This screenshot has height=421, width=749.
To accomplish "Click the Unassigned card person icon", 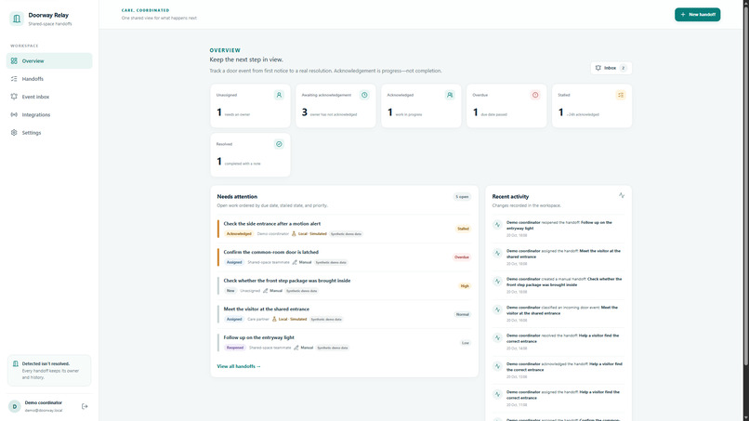I will (279, 95).
